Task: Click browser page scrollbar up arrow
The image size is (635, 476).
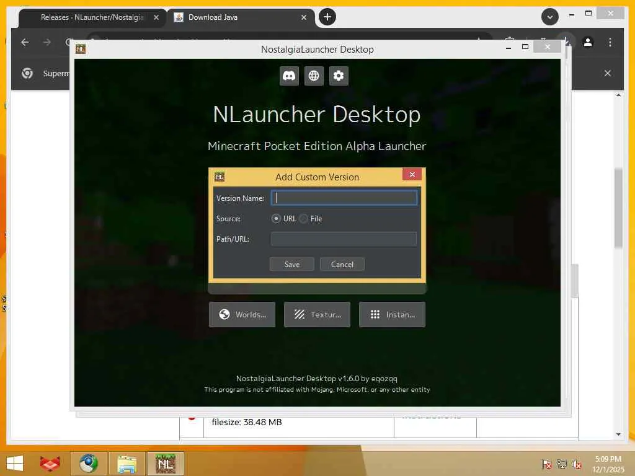Action: tap(618, 95)
